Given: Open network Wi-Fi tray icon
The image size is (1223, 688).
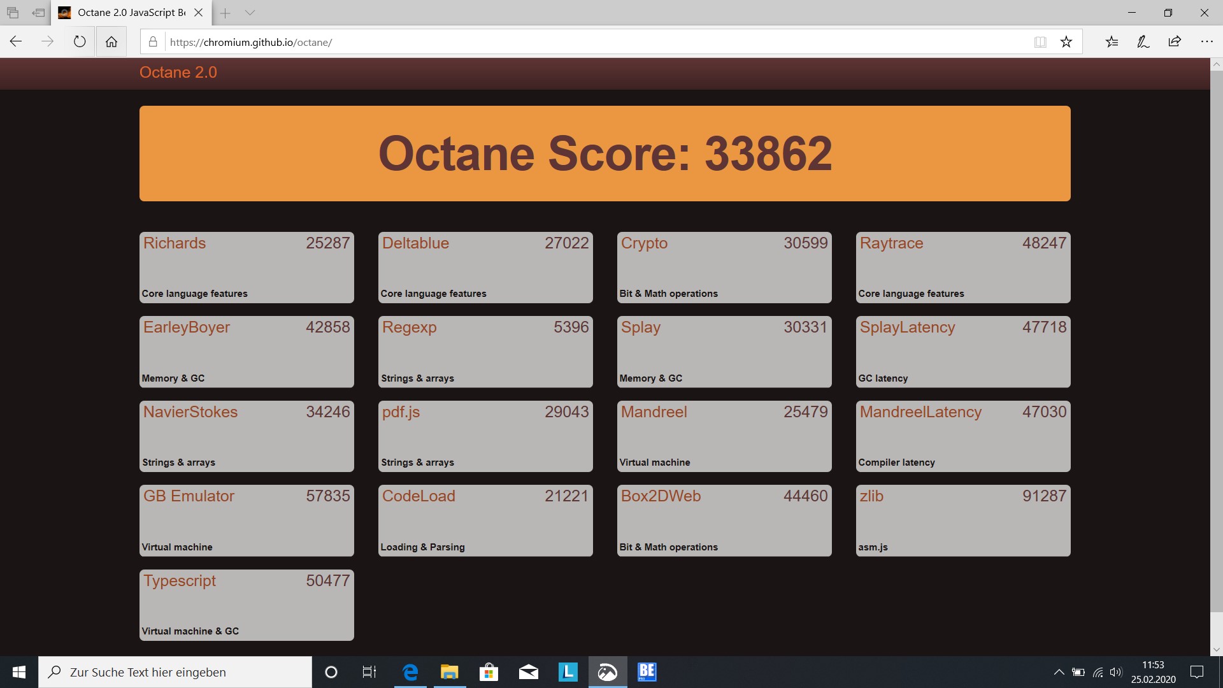Looking at the screenshot, I should 1098,672.
